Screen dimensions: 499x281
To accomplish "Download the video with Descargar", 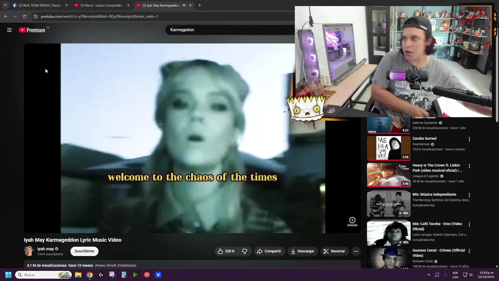I will click(x=303, y=251).
